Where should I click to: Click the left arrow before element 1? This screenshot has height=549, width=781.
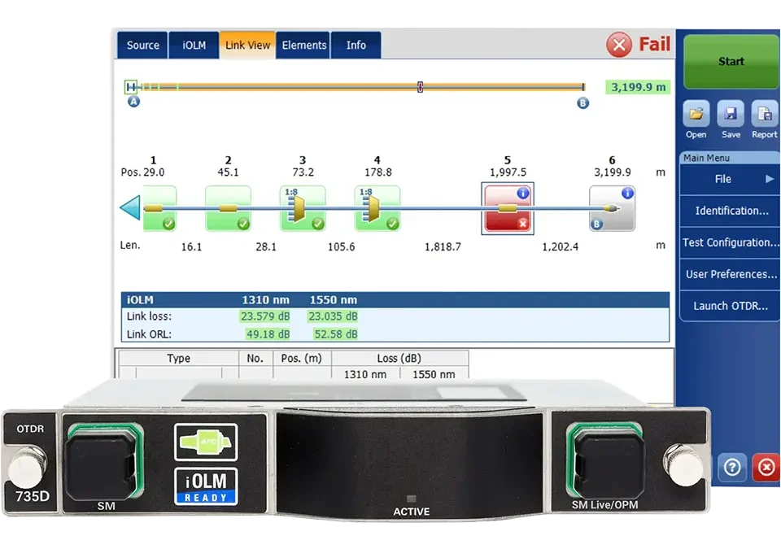click(130, 207)
